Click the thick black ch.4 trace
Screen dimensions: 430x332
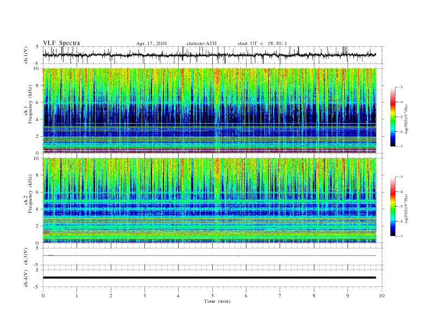209,278
